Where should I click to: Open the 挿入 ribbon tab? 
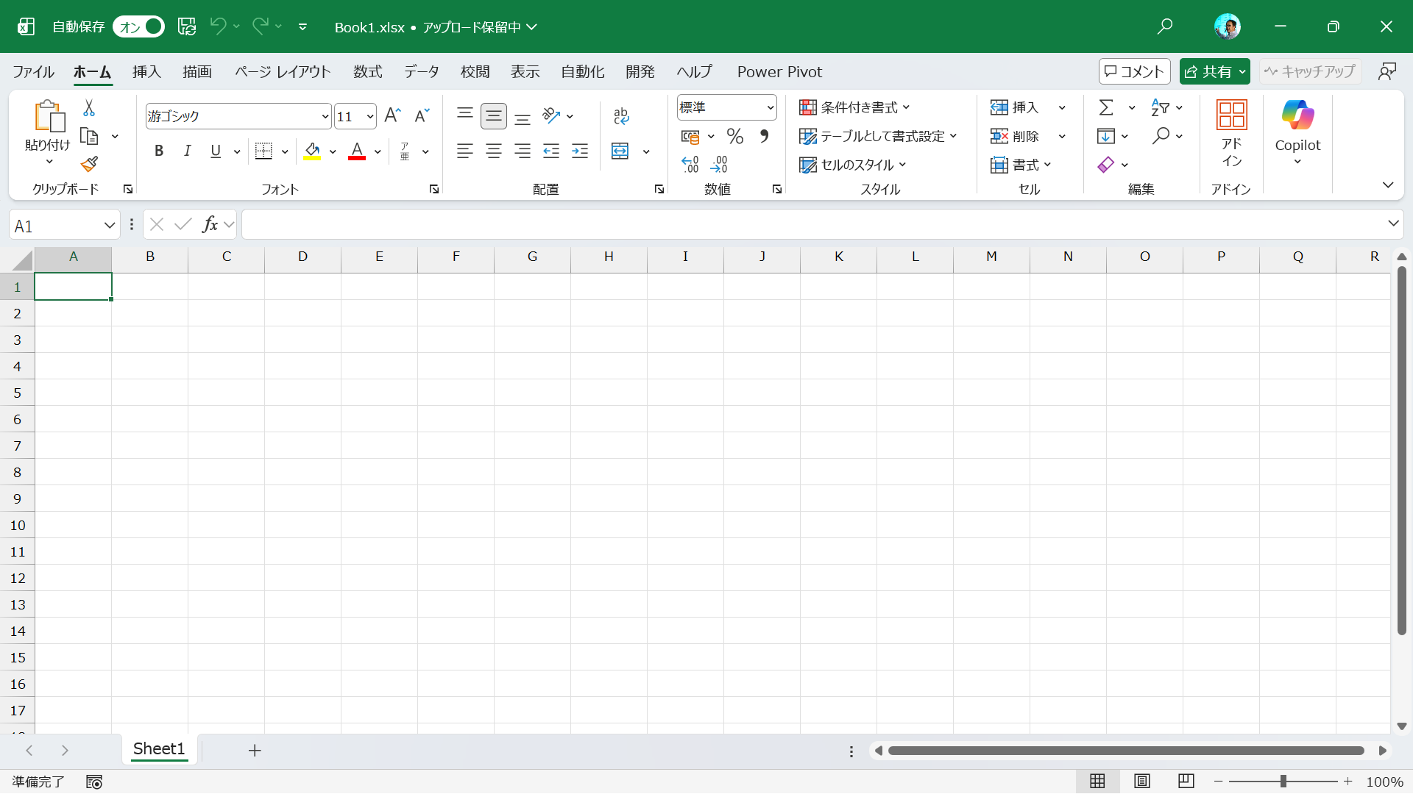click(146, 72)
